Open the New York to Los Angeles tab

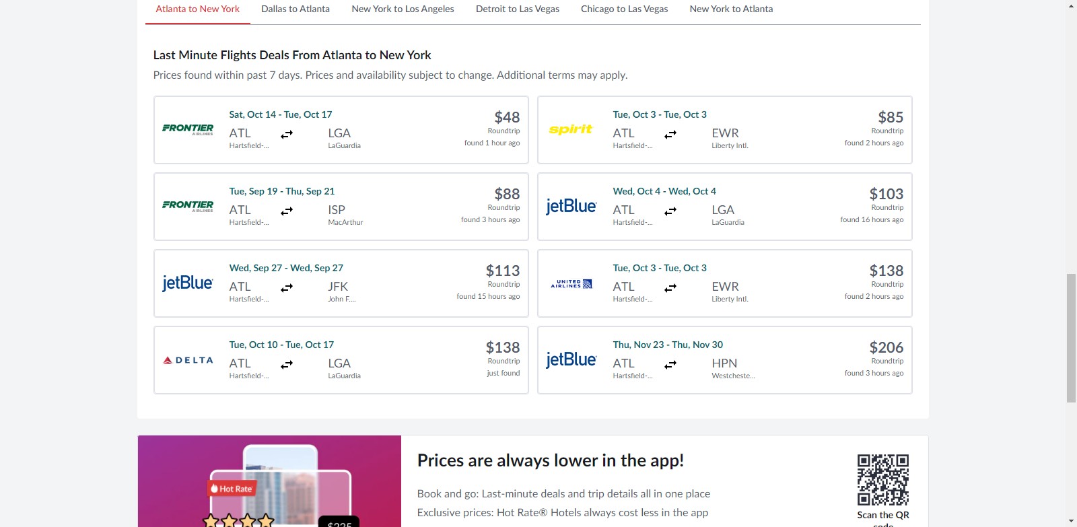(x=403, y=9)
